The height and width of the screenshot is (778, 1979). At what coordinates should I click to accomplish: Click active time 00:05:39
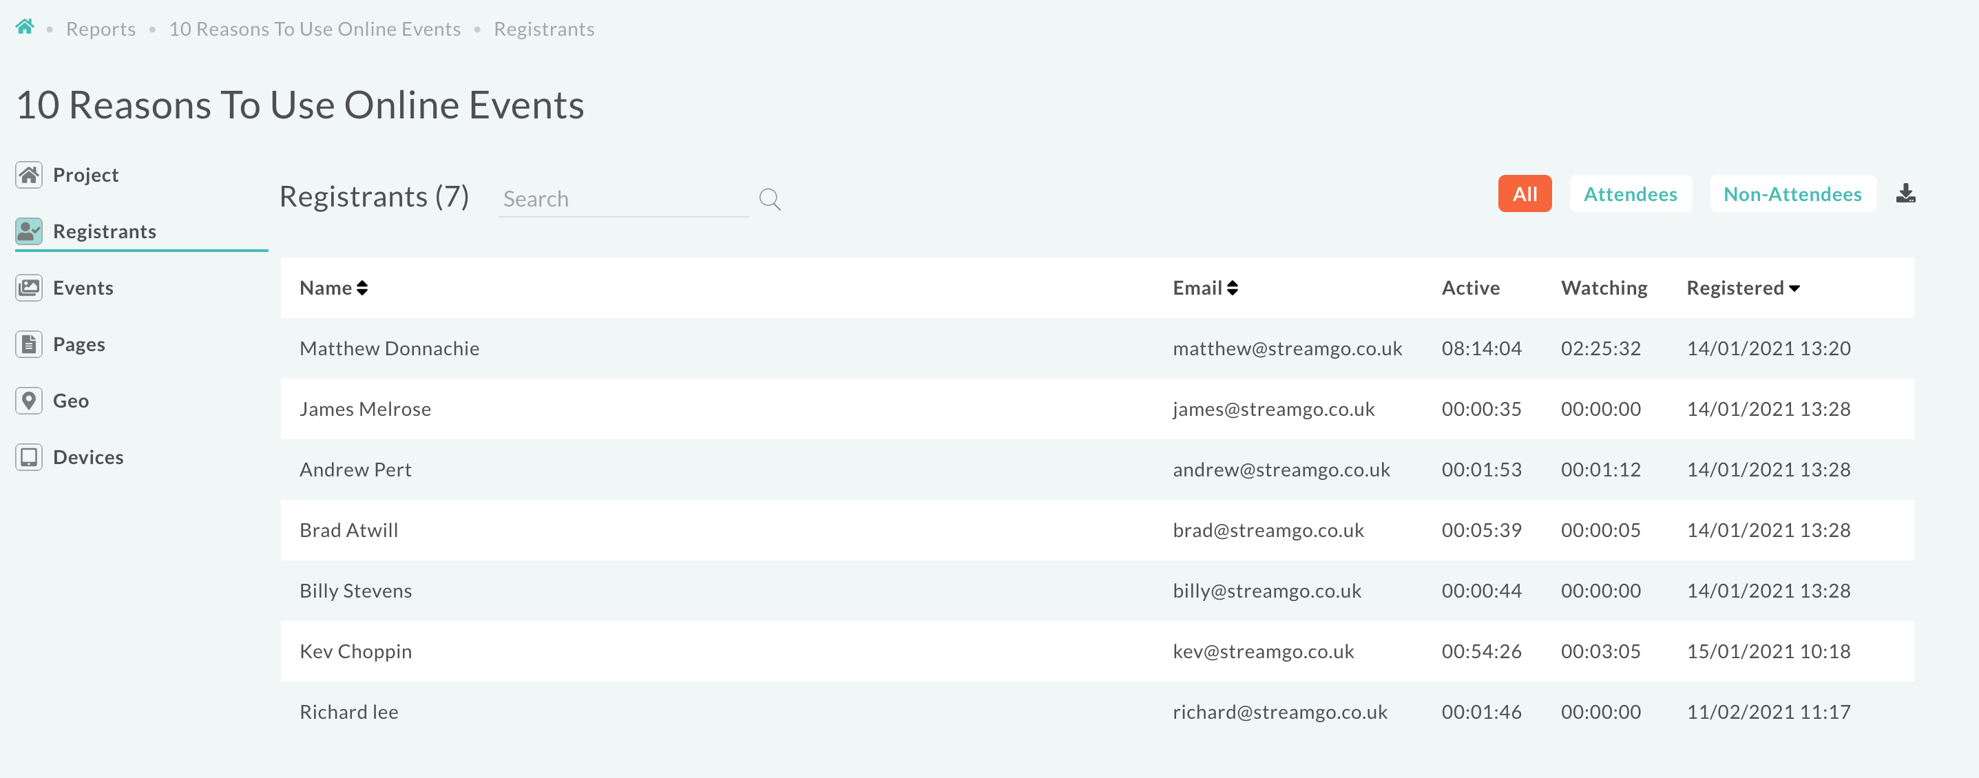click(x=1481, y=531)
